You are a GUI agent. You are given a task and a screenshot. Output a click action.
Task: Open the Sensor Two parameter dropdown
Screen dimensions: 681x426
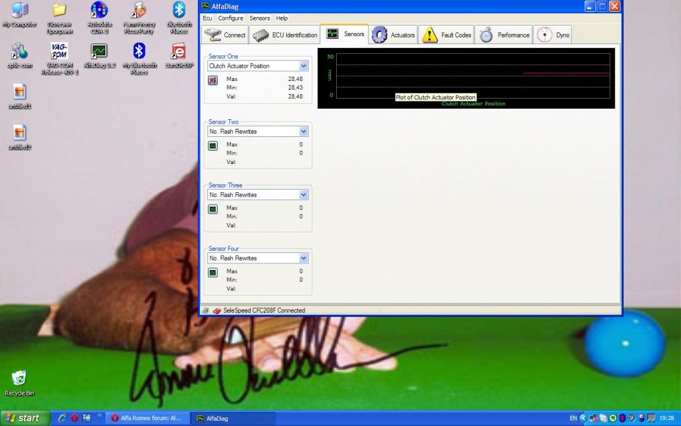click(x=303, y=132)
